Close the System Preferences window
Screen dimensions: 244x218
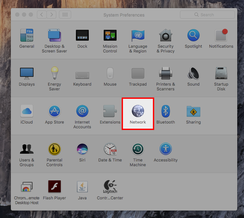click(x=17, y=15)
